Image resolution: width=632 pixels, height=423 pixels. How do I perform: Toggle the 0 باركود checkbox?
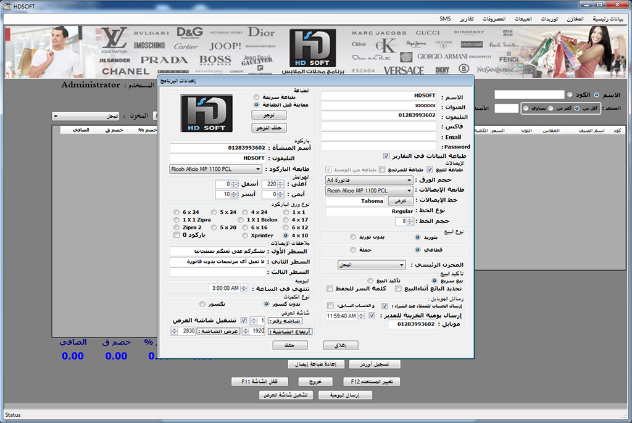(x=177, y=235)
